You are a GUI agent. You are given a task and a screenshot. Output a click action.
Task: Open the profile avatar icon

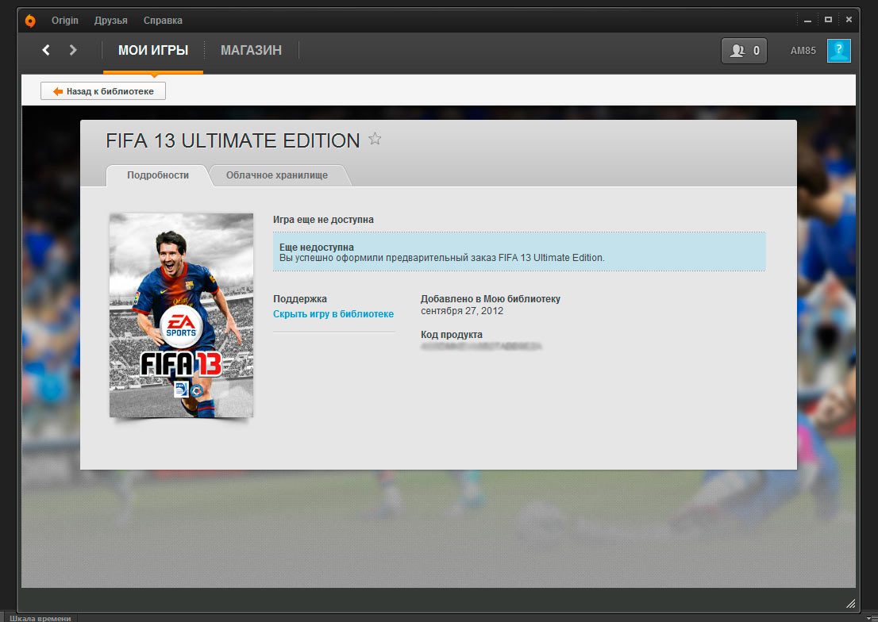(839, 51)
